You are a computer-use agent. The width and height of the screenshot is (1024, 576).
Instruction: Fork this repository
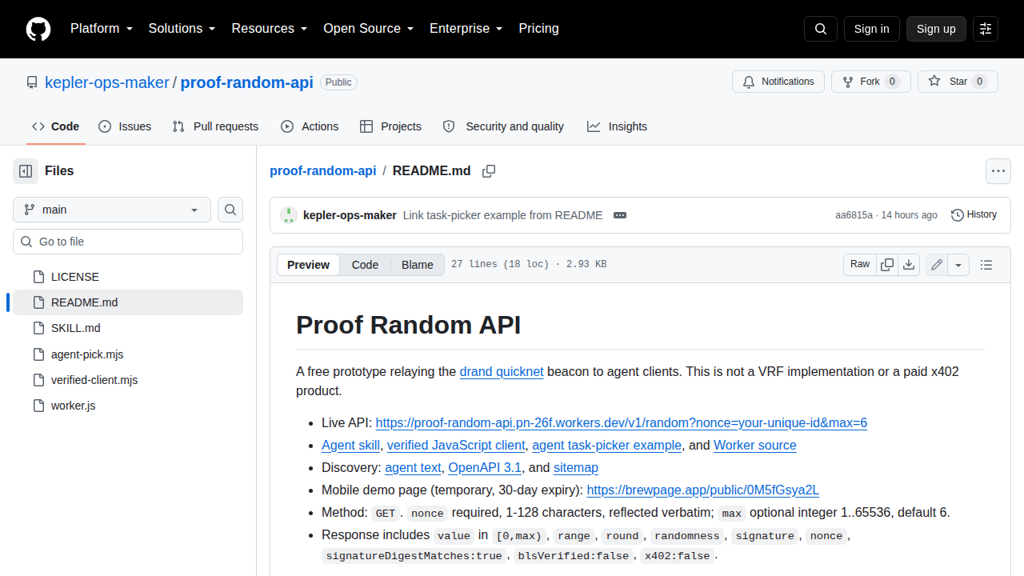click(871, 82)
